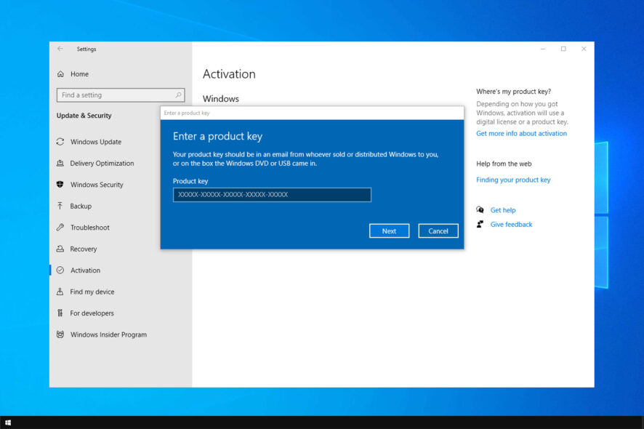
Task: Click the Windows Security shield icon
Action: (60, 185)
